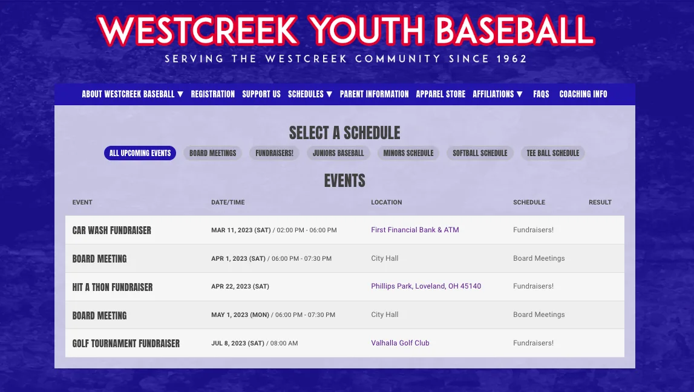Expand the About Westcreek Baseball dropdown
The height and width of the screenshot is (392, 694).
pyautogui.click(x=133, y=94)
